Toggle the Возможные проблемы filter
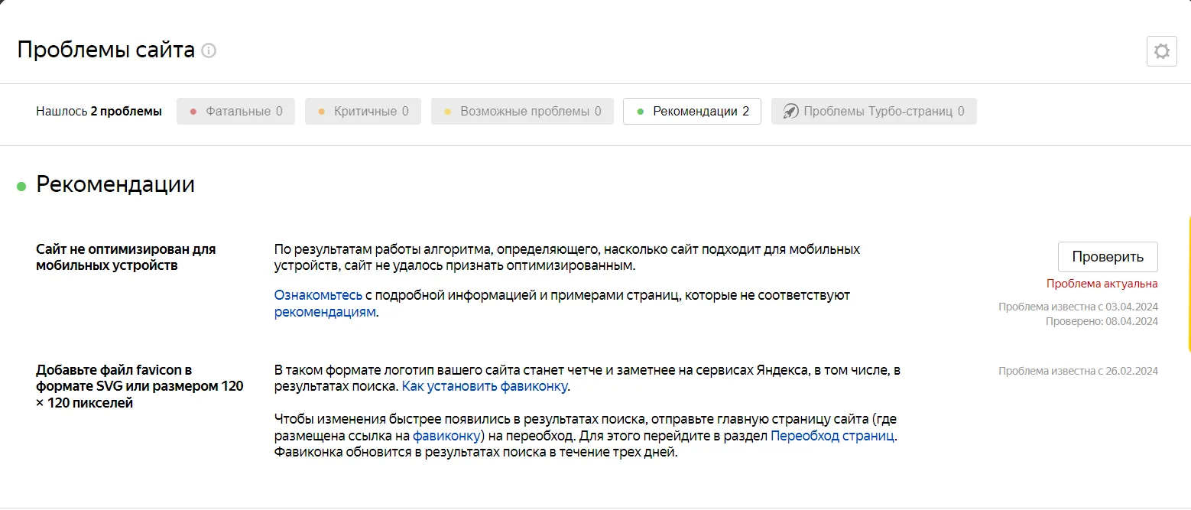 click(x=522, y=111)
